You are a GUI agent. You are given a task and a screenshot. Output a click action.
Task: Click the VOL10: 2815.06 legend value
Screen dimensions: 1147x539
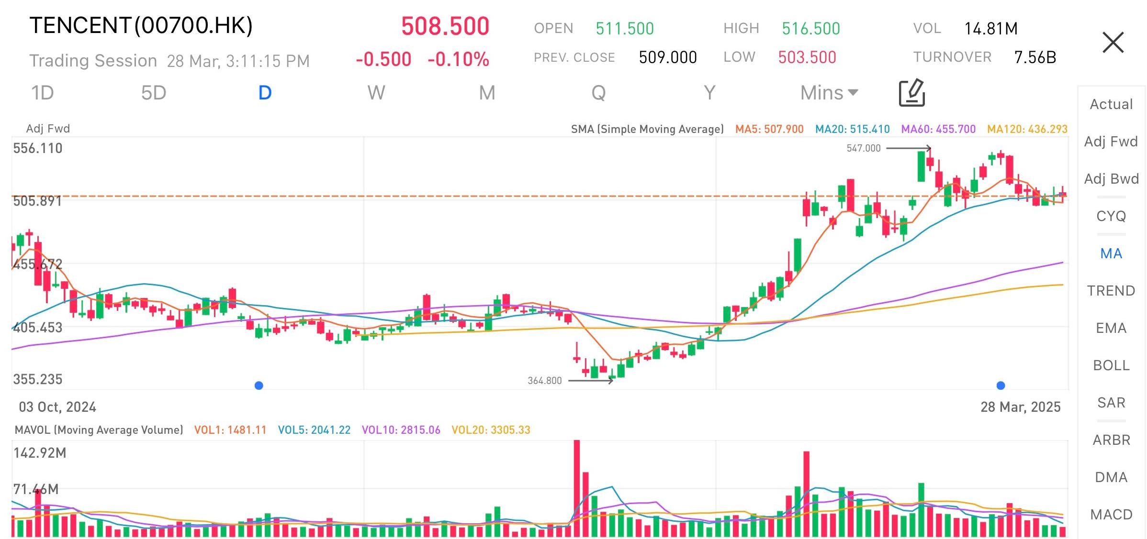(x=401, y=430)
